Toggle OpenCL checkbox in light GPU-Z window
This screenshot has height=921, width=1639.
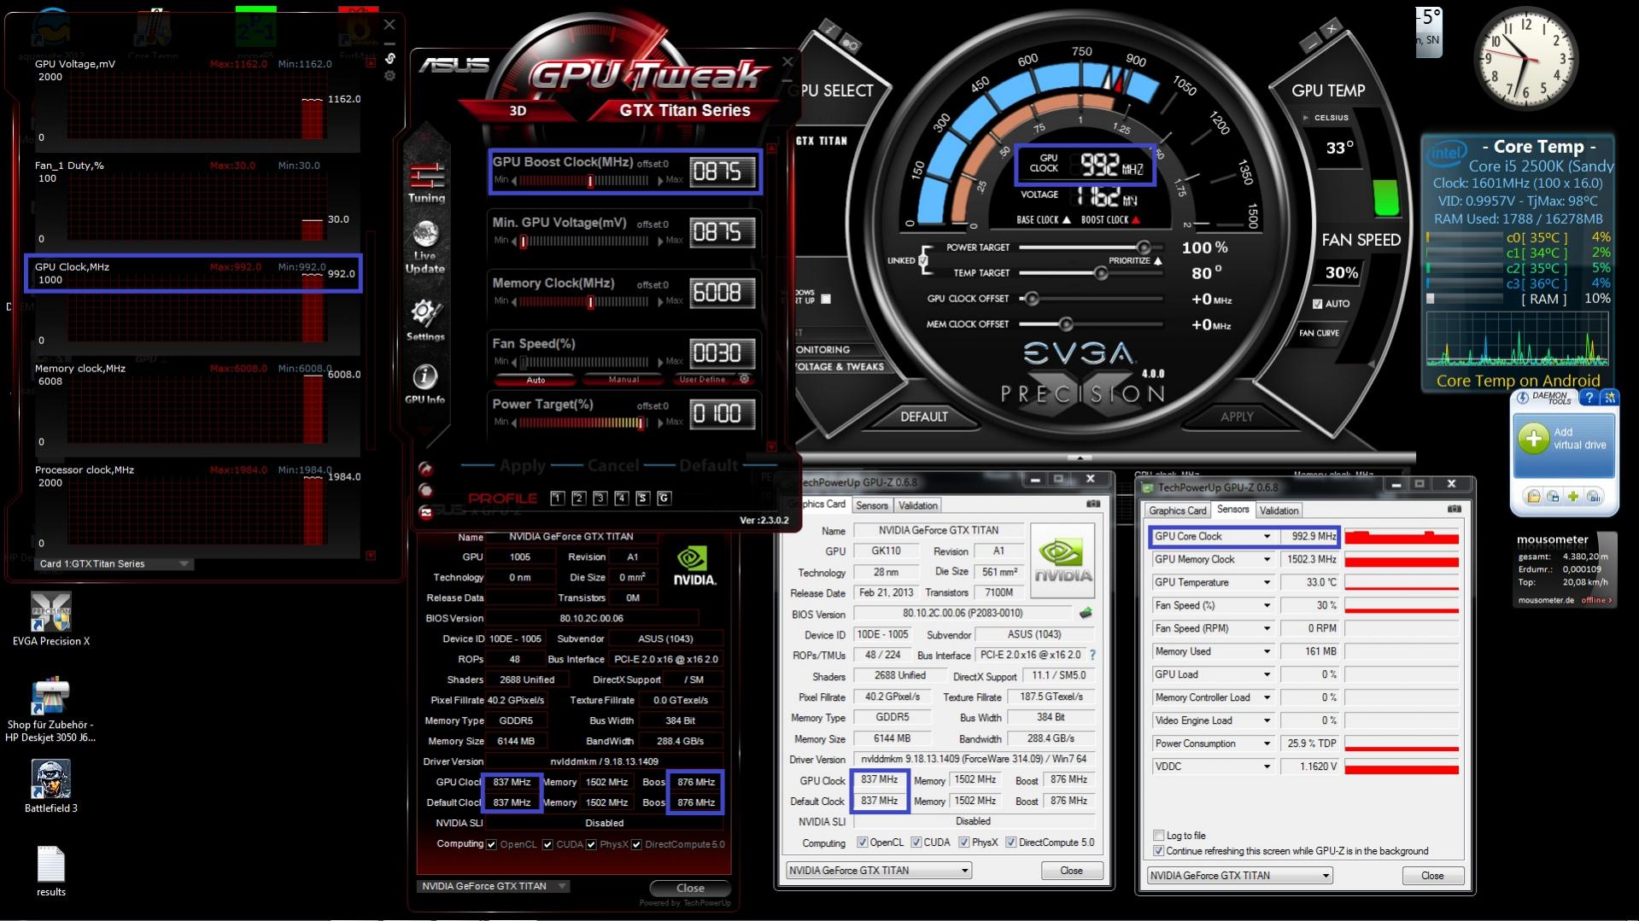coord(863,842)
